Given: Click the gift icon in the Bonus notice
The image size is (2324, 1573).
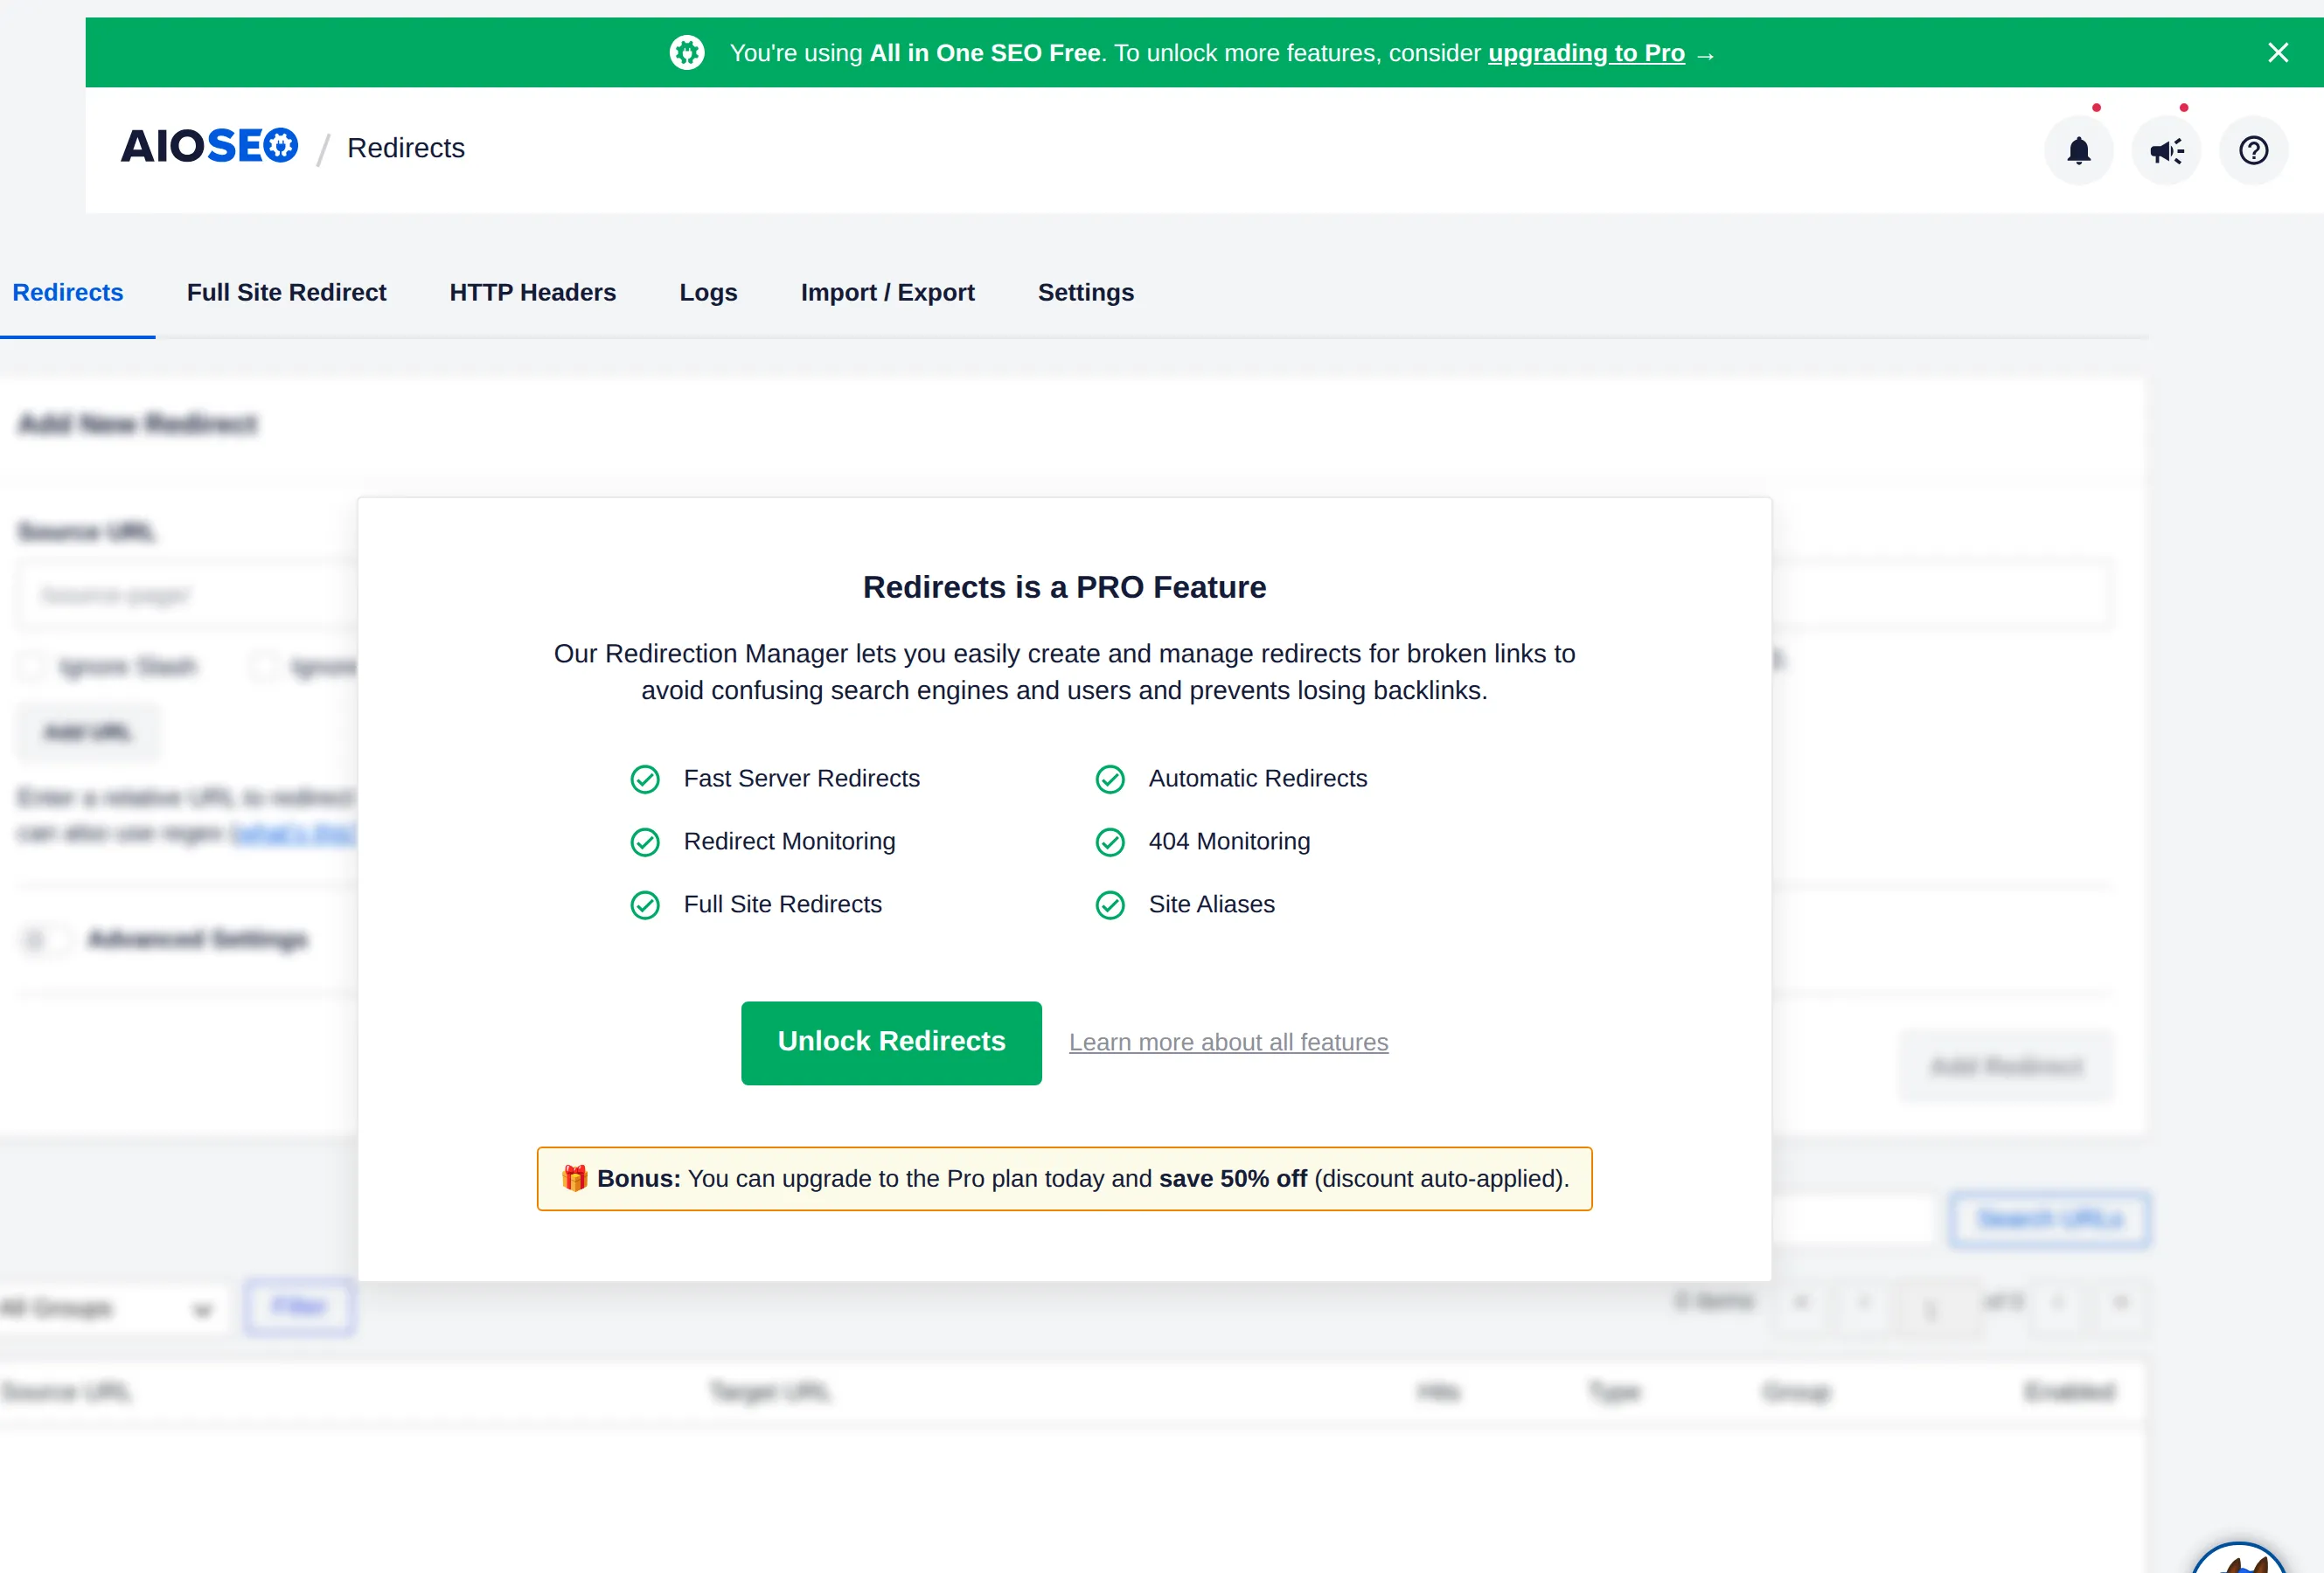Looking at the screenshot, I should click(574, 1178).
